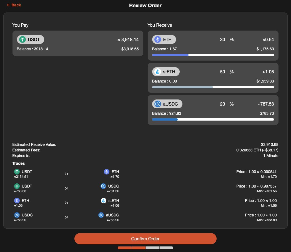
Task: Select the aUSDC token pill in You Receive
Action: point(167,104)
